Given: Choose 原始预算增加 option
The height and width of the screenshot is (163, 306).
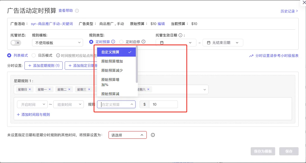Looking at the screenshot, I should click(x=116, y=61).
